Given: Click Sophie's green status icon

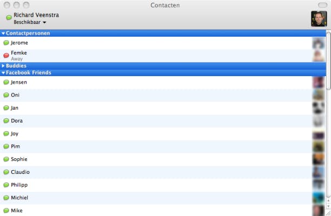Looking at the screenshot, I should click(6, 159).
